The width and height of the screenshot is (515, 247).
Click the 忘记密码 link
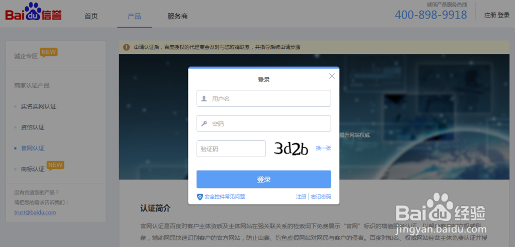tap(320, 197)
